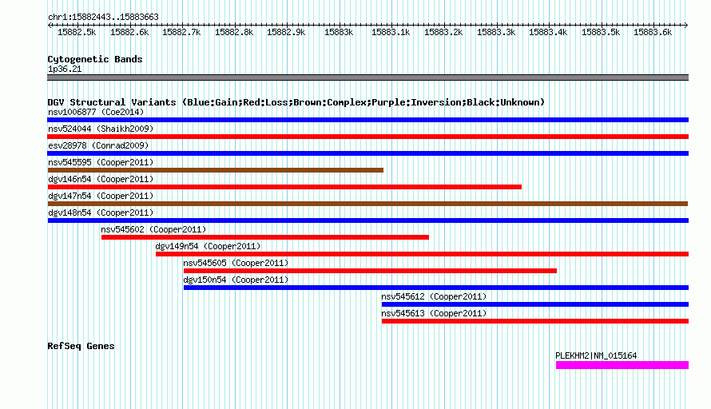Click the dgv146n54 (Cooper2011) label
The width and height of the screenshot is (711, 409).
[101, 179]
